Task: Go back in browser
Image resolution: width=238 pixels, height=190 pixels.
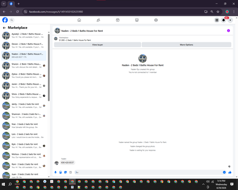Action: [x=4, y=12]
